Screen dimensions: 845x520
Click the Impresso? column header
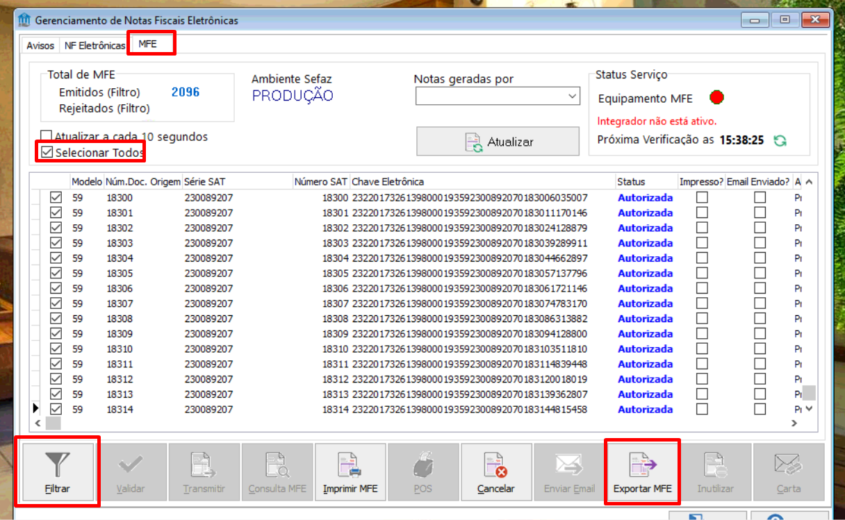pyautogui.click(x=701, y=182)
